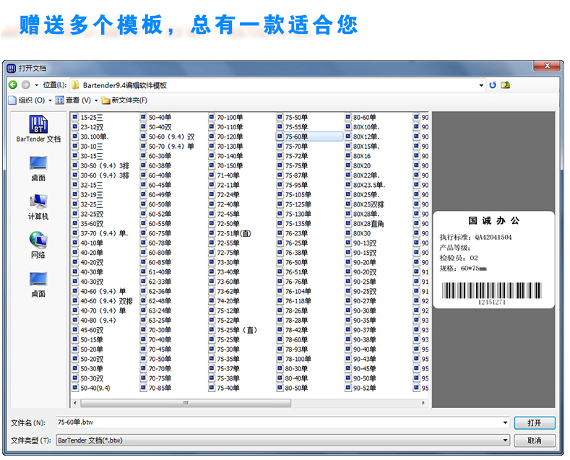
Task: Click icon of file 23-12双
Action: tap(75, 126)
